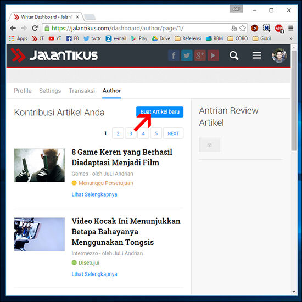This screenshot has width=302, height=302.
Task: Click the translate icon in address bar
Action: 234,29
